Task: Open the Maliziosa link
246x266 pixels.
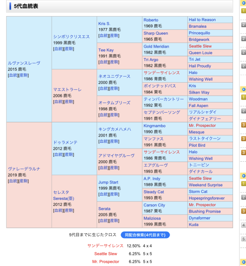Action: (152, 218)
